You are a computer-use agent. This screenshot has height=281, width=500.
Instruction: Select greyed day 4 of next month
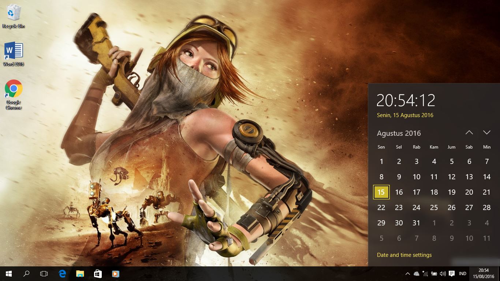[x=486, y=223]
